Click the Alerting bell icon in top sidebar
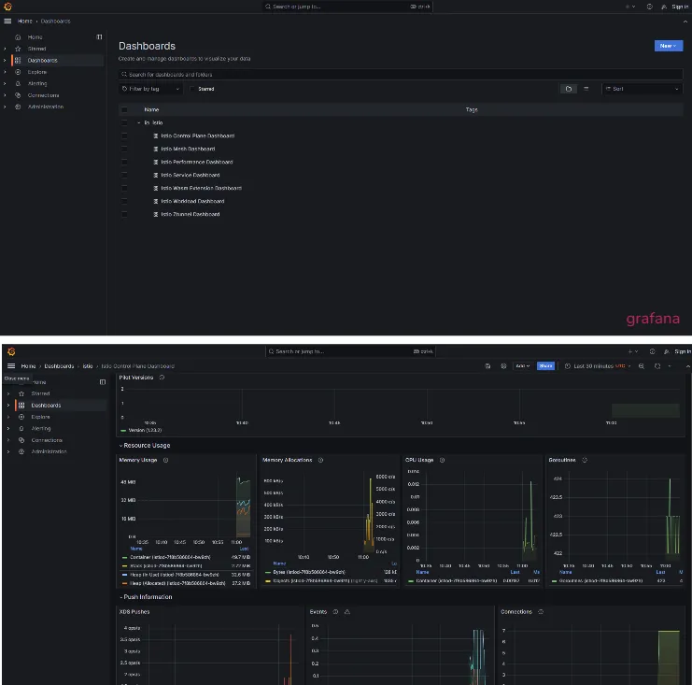 18,83
